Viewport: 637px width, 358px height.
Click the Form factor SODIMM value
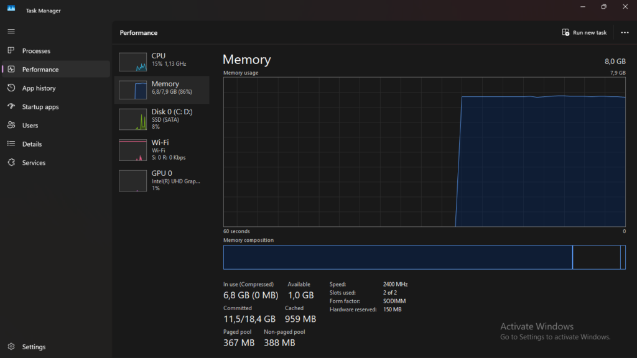394,301
